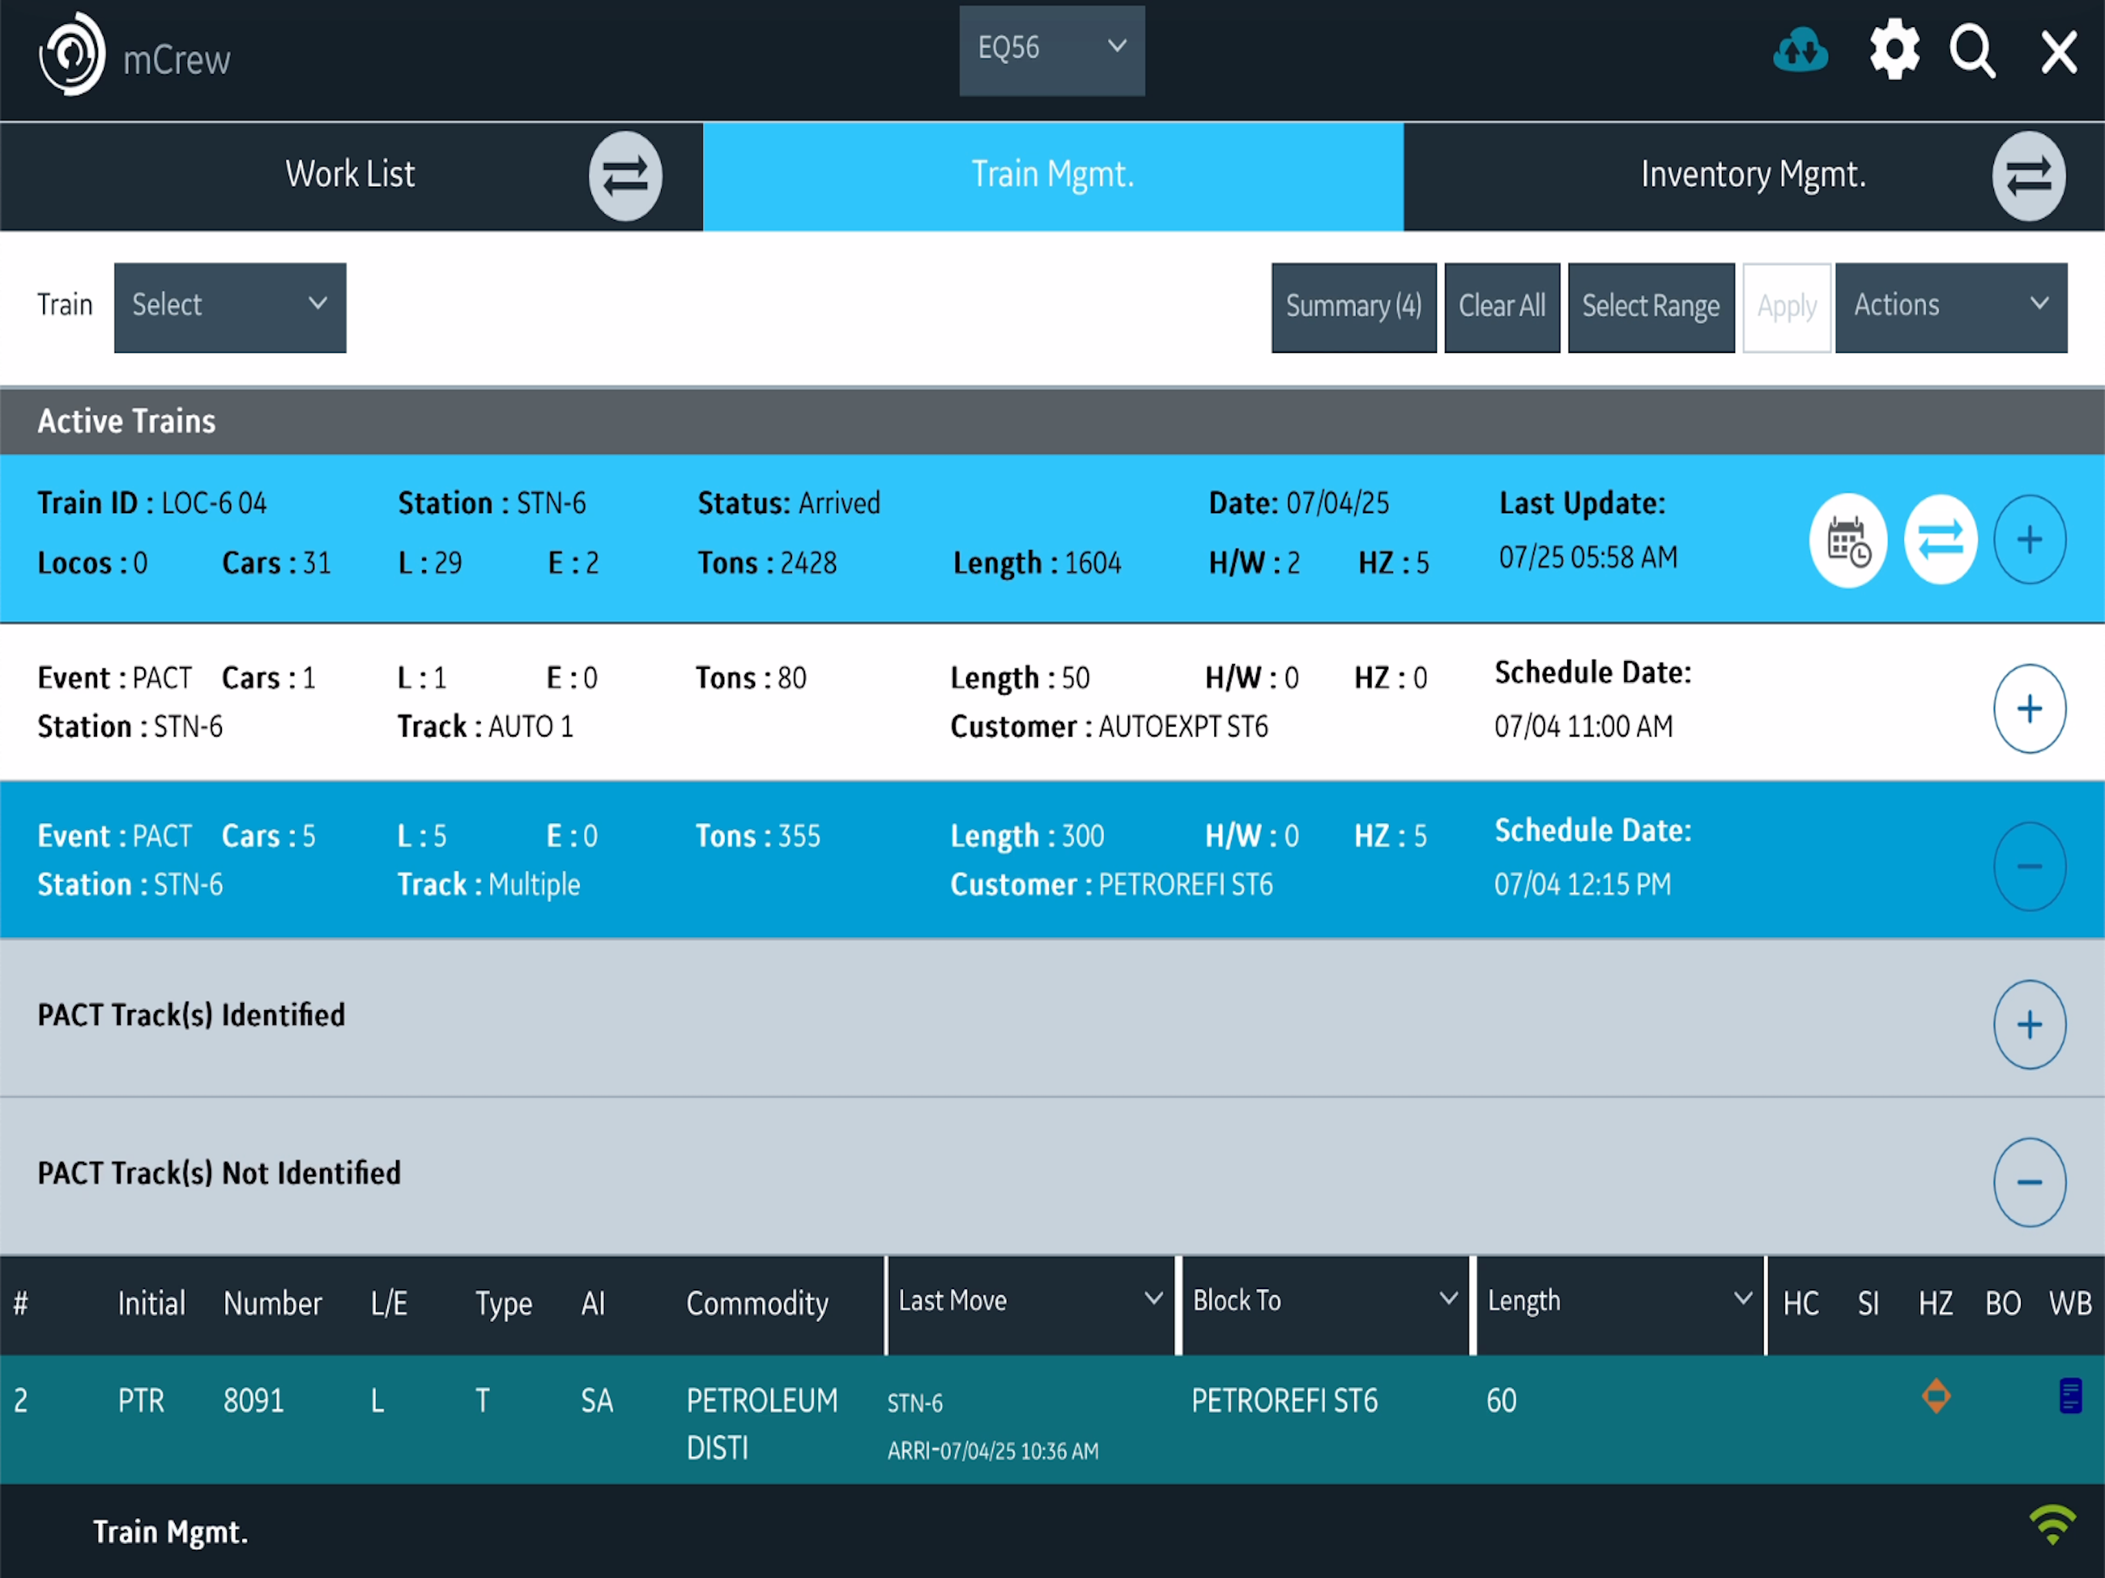Click Train Mgmt. label in bottom bar
The height and width of the screenshot is (1578, 2105).
point(170,1533)
